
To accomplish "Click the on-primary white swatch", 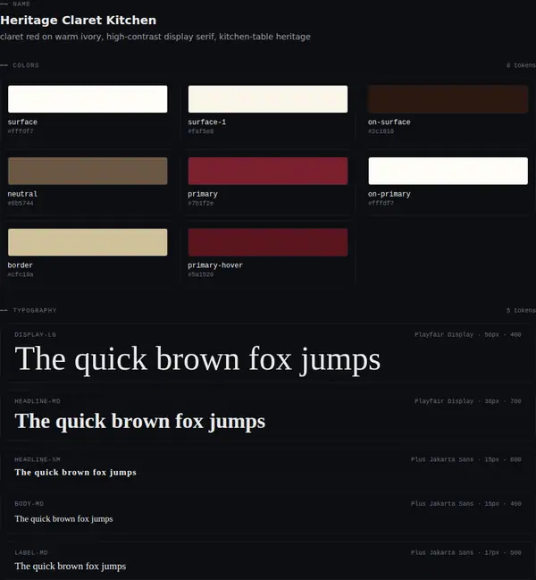I will point(448,171).
